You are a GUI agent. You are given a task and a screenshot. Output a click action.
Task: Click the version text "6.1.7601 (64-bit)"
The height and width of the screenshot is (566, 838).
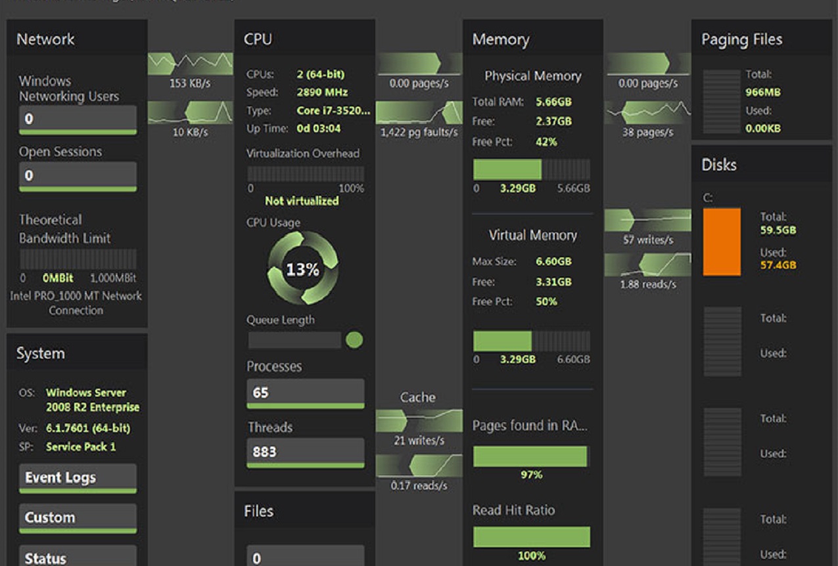click(x=88, y=428)
